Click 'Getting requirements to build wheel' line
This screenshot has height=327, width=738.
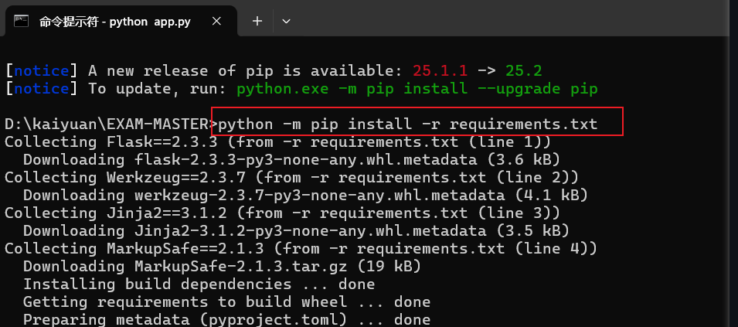pyautogui.click(x=227, y=302)
